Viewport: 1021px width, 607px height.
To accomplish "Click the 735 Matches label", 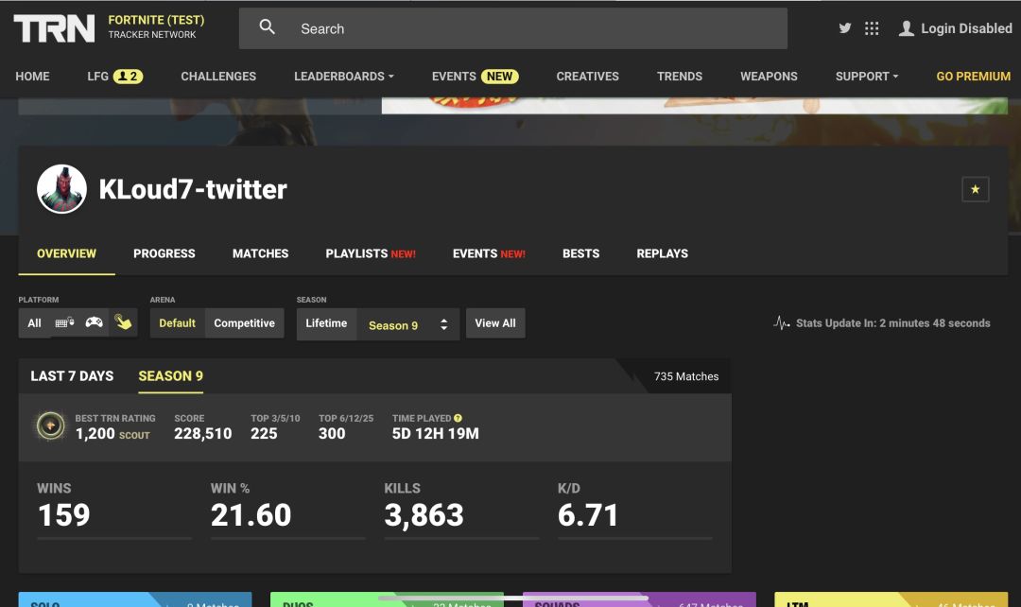I will 686,376.
